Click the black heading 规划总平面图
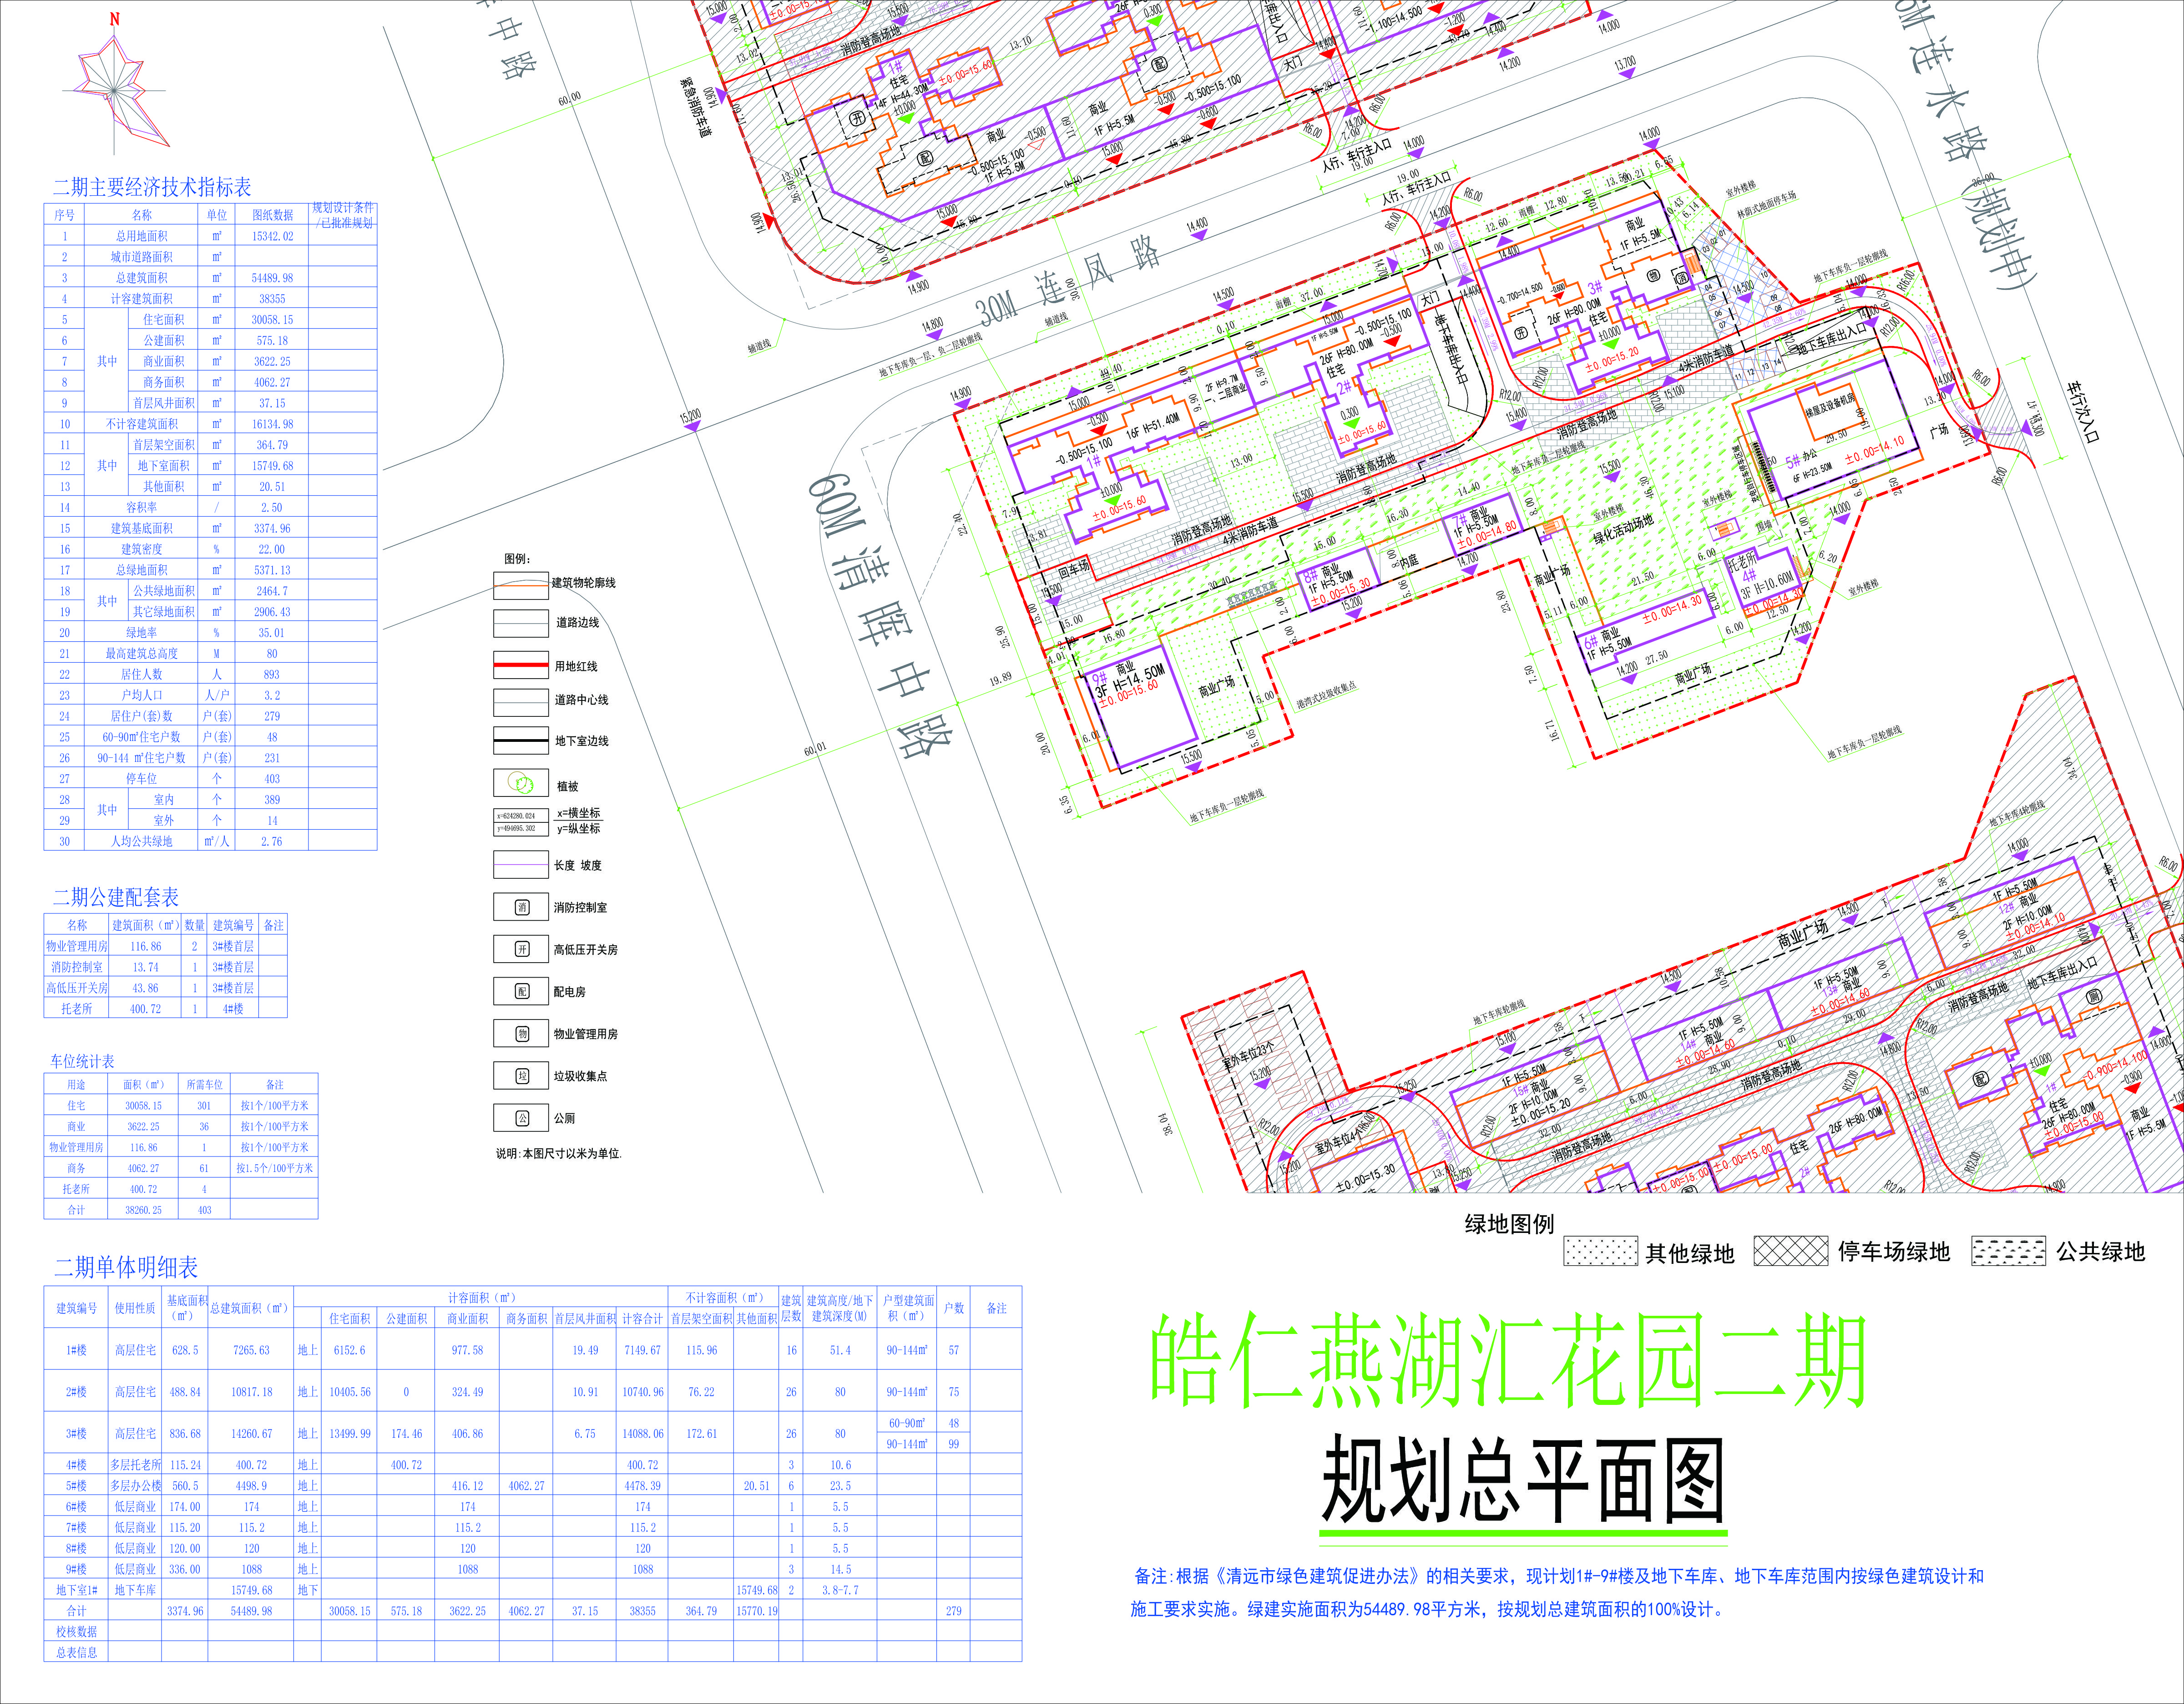Viewport: 2184px width, 1704px height. click(x=1523, y=1480)
